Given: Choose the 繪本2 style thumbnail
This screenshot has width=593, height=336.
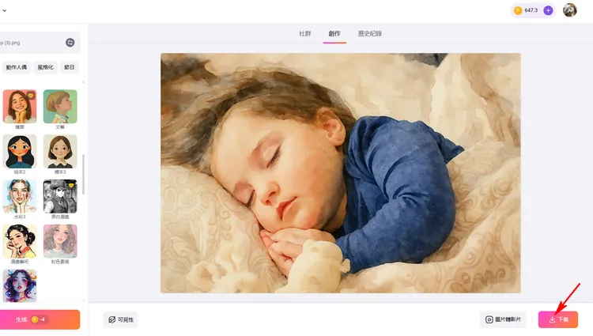Looking at the screenshot, I should tap(20, 152).
